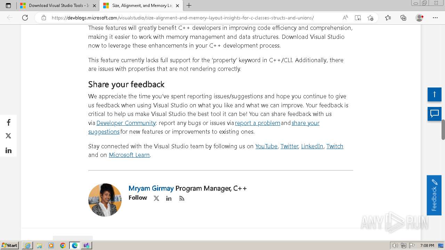Click Mryam Girmay's author photo
The image size is (445, 250).
click(105, 200)
